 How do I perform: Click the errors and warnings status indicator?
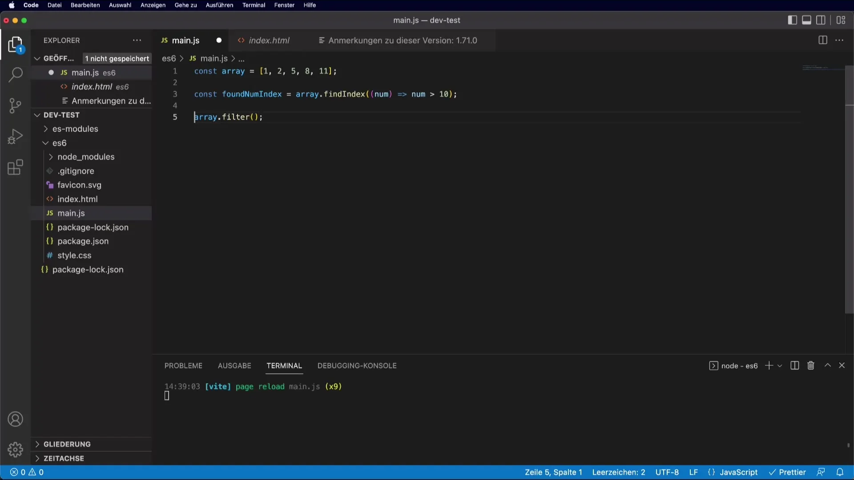click(27, 472)
